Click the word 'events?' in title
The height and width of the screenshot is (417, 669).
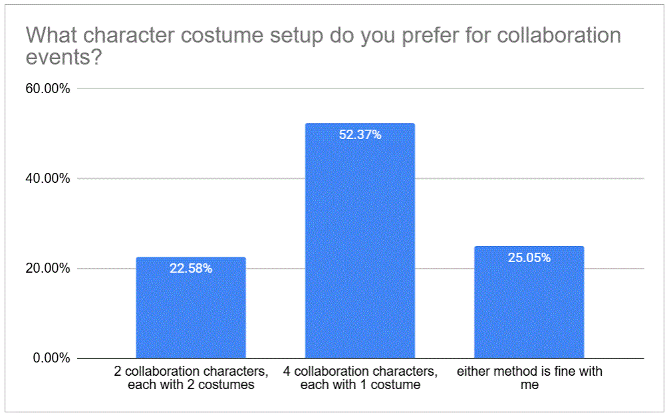click(64, 57)
